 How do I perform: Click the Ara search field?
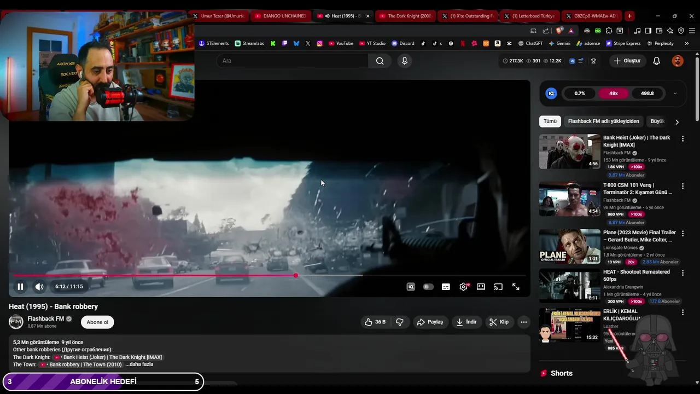click(291, 61)
